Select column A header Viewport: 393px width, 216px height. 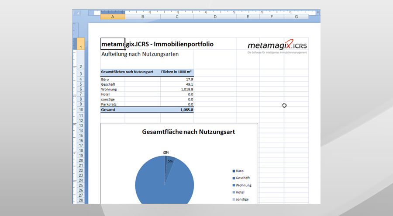click(113, 17)
